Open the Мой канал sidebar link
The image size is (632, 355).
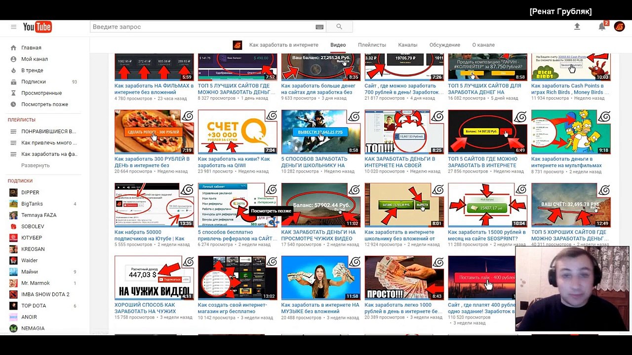[x=35, y=59]
